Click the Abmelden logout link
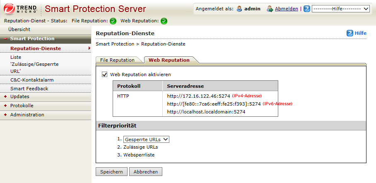The height and width of the screenshot is (183, 376). click(x=287, y=9)
